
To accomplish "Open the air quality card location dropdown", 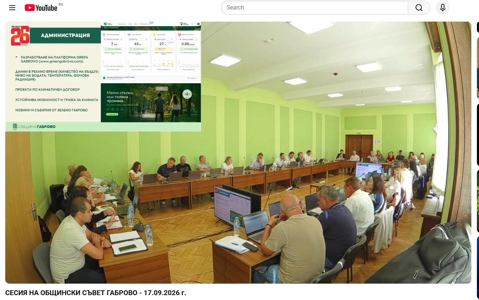I will [113, 39].
